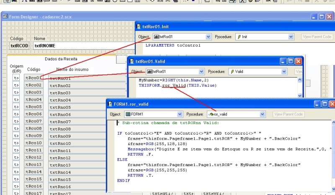
Task: Click scroll-up arrow in FORM1.ror_valid editor
Action: coord(333,122)
